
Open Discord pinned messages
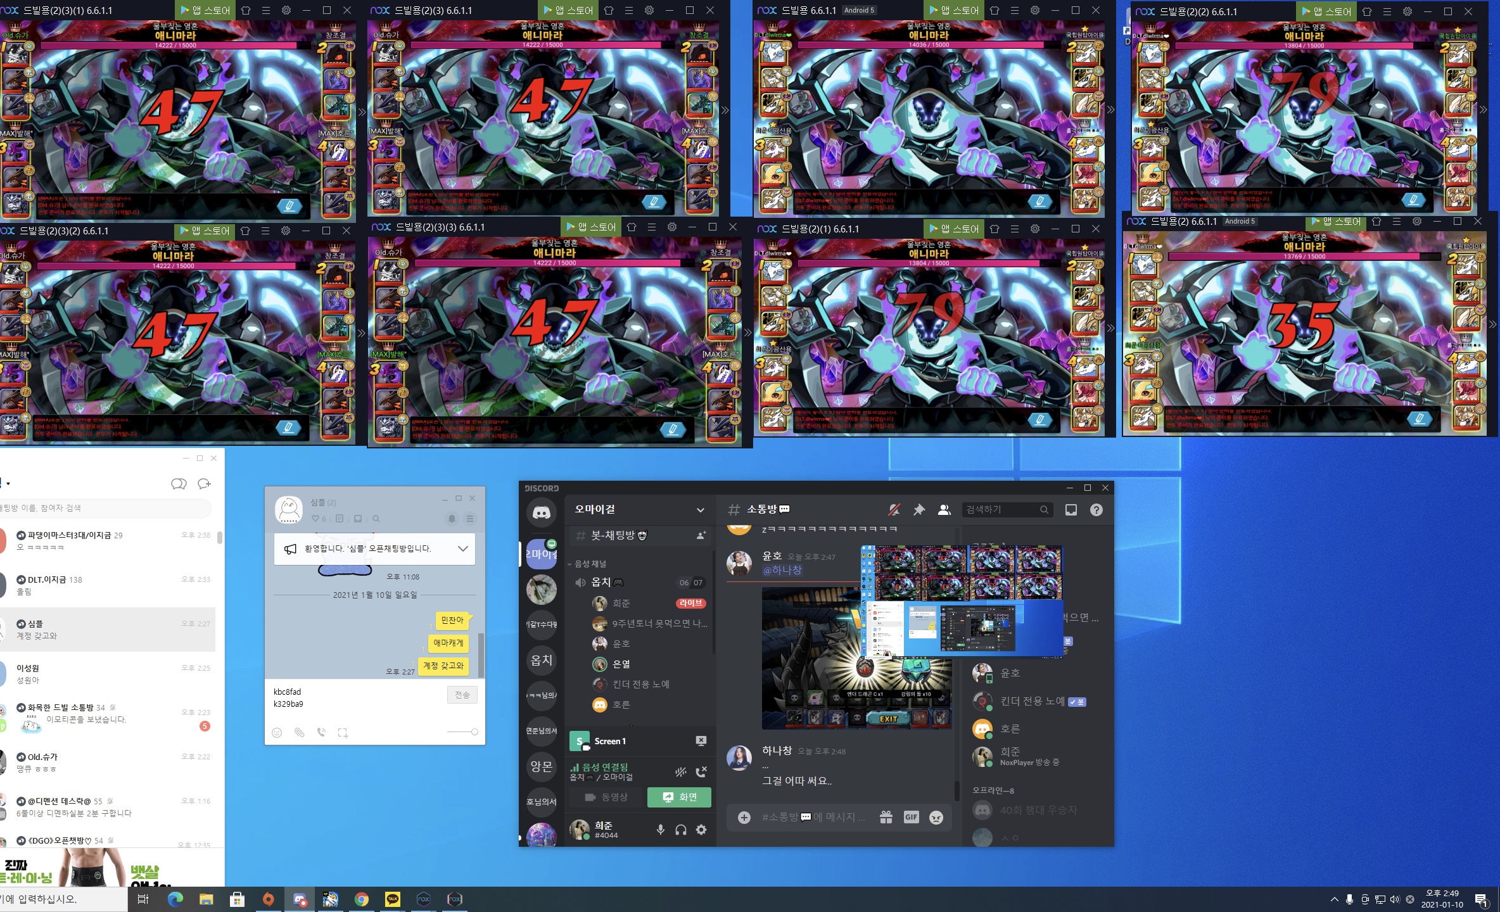[918, 510]
